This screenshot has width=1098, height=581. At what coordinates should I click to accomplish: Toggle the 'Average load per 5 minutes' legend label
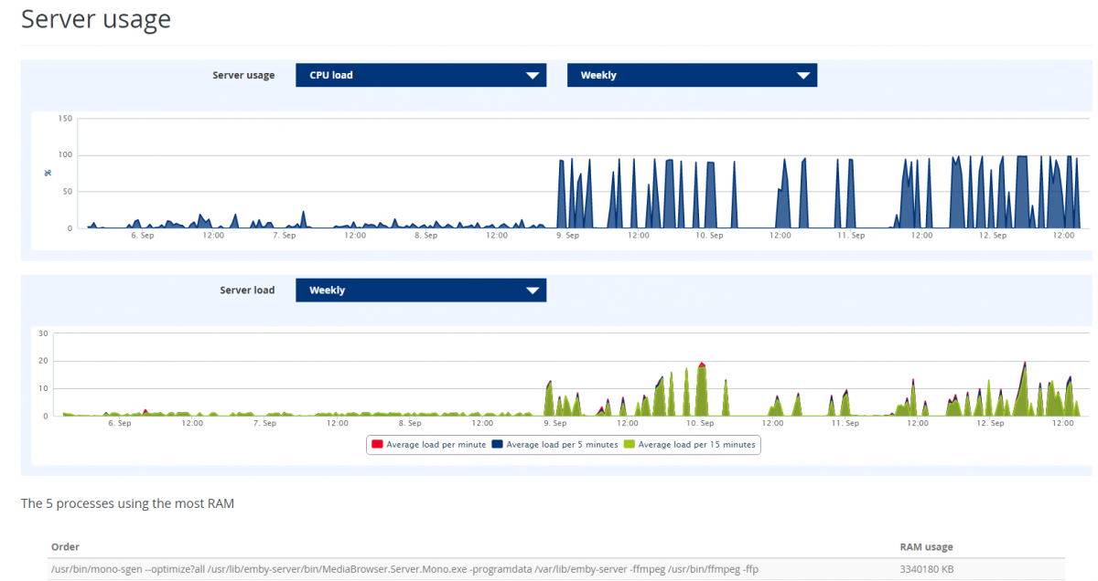coord(562,445)
